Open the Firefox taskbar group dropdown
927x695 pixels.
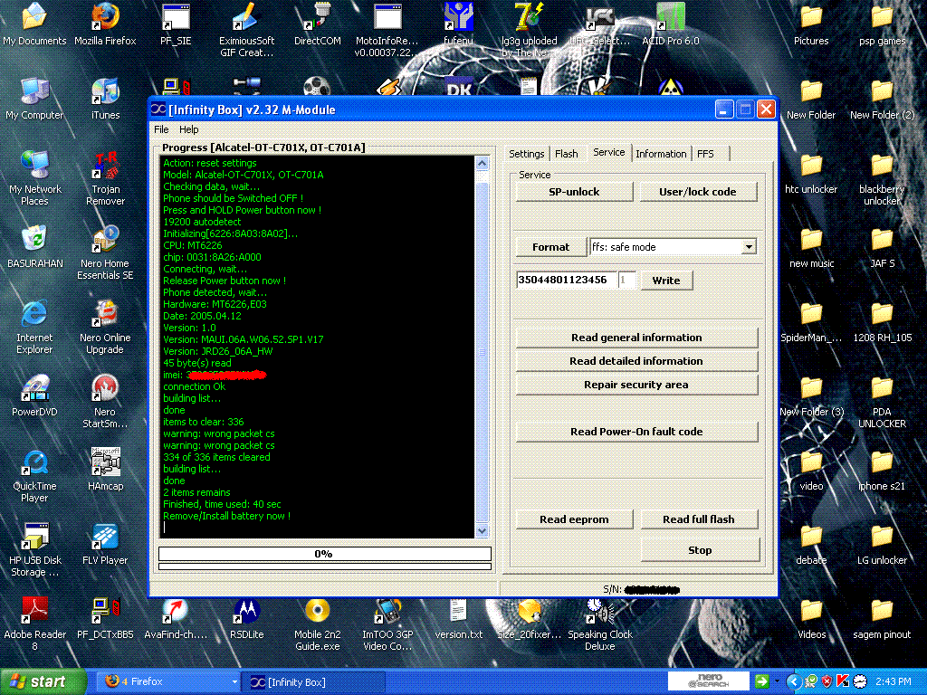[x=234, y=681]
